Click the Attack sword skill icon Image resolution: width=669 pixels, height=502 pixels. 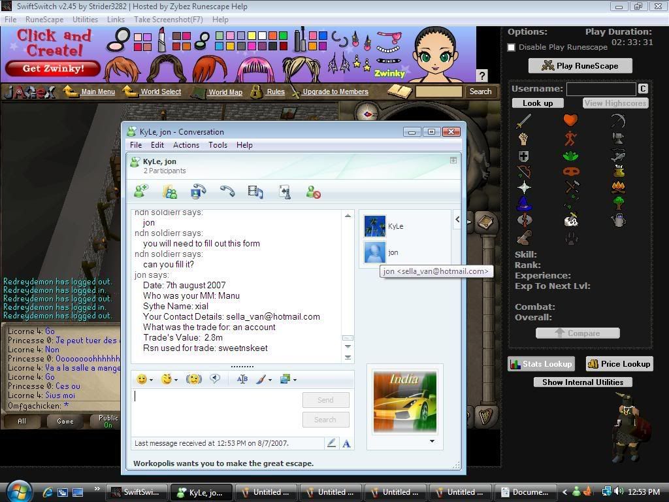click(x=523, y=121)
